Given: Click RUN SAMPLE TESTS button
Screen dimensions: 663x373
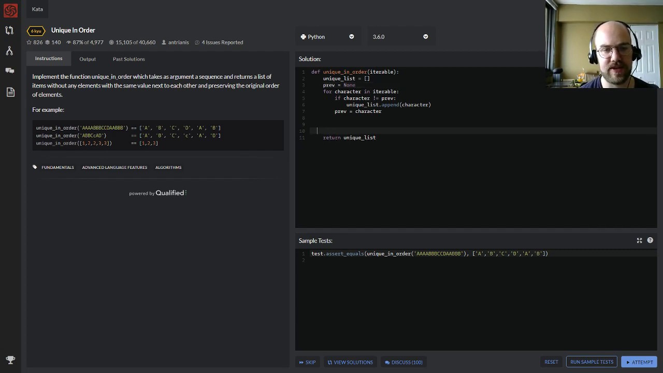Looking at the screenshot, I should (x=592, y=362).
